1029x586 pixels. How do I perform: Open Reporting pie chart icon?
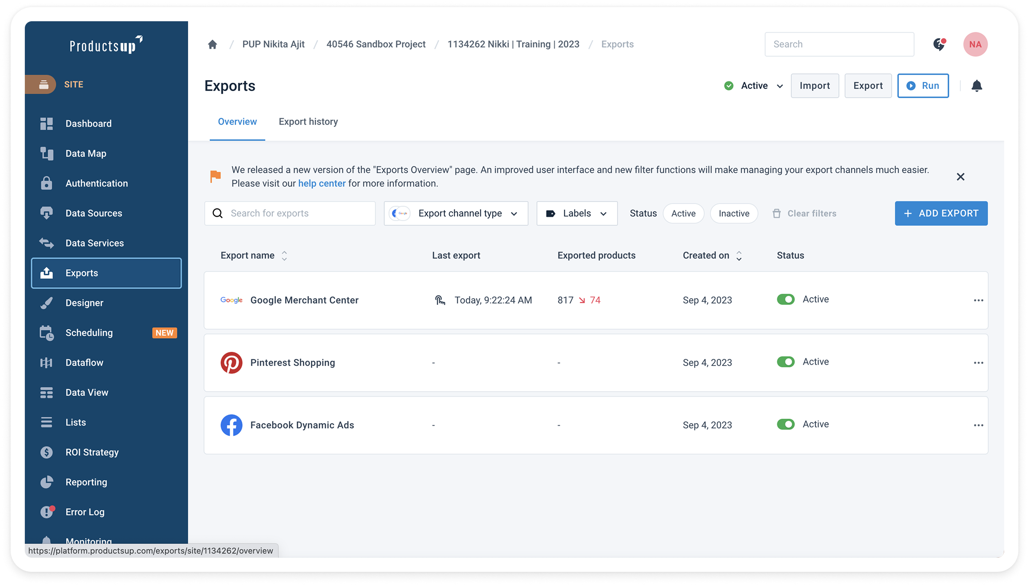point(46,482)
